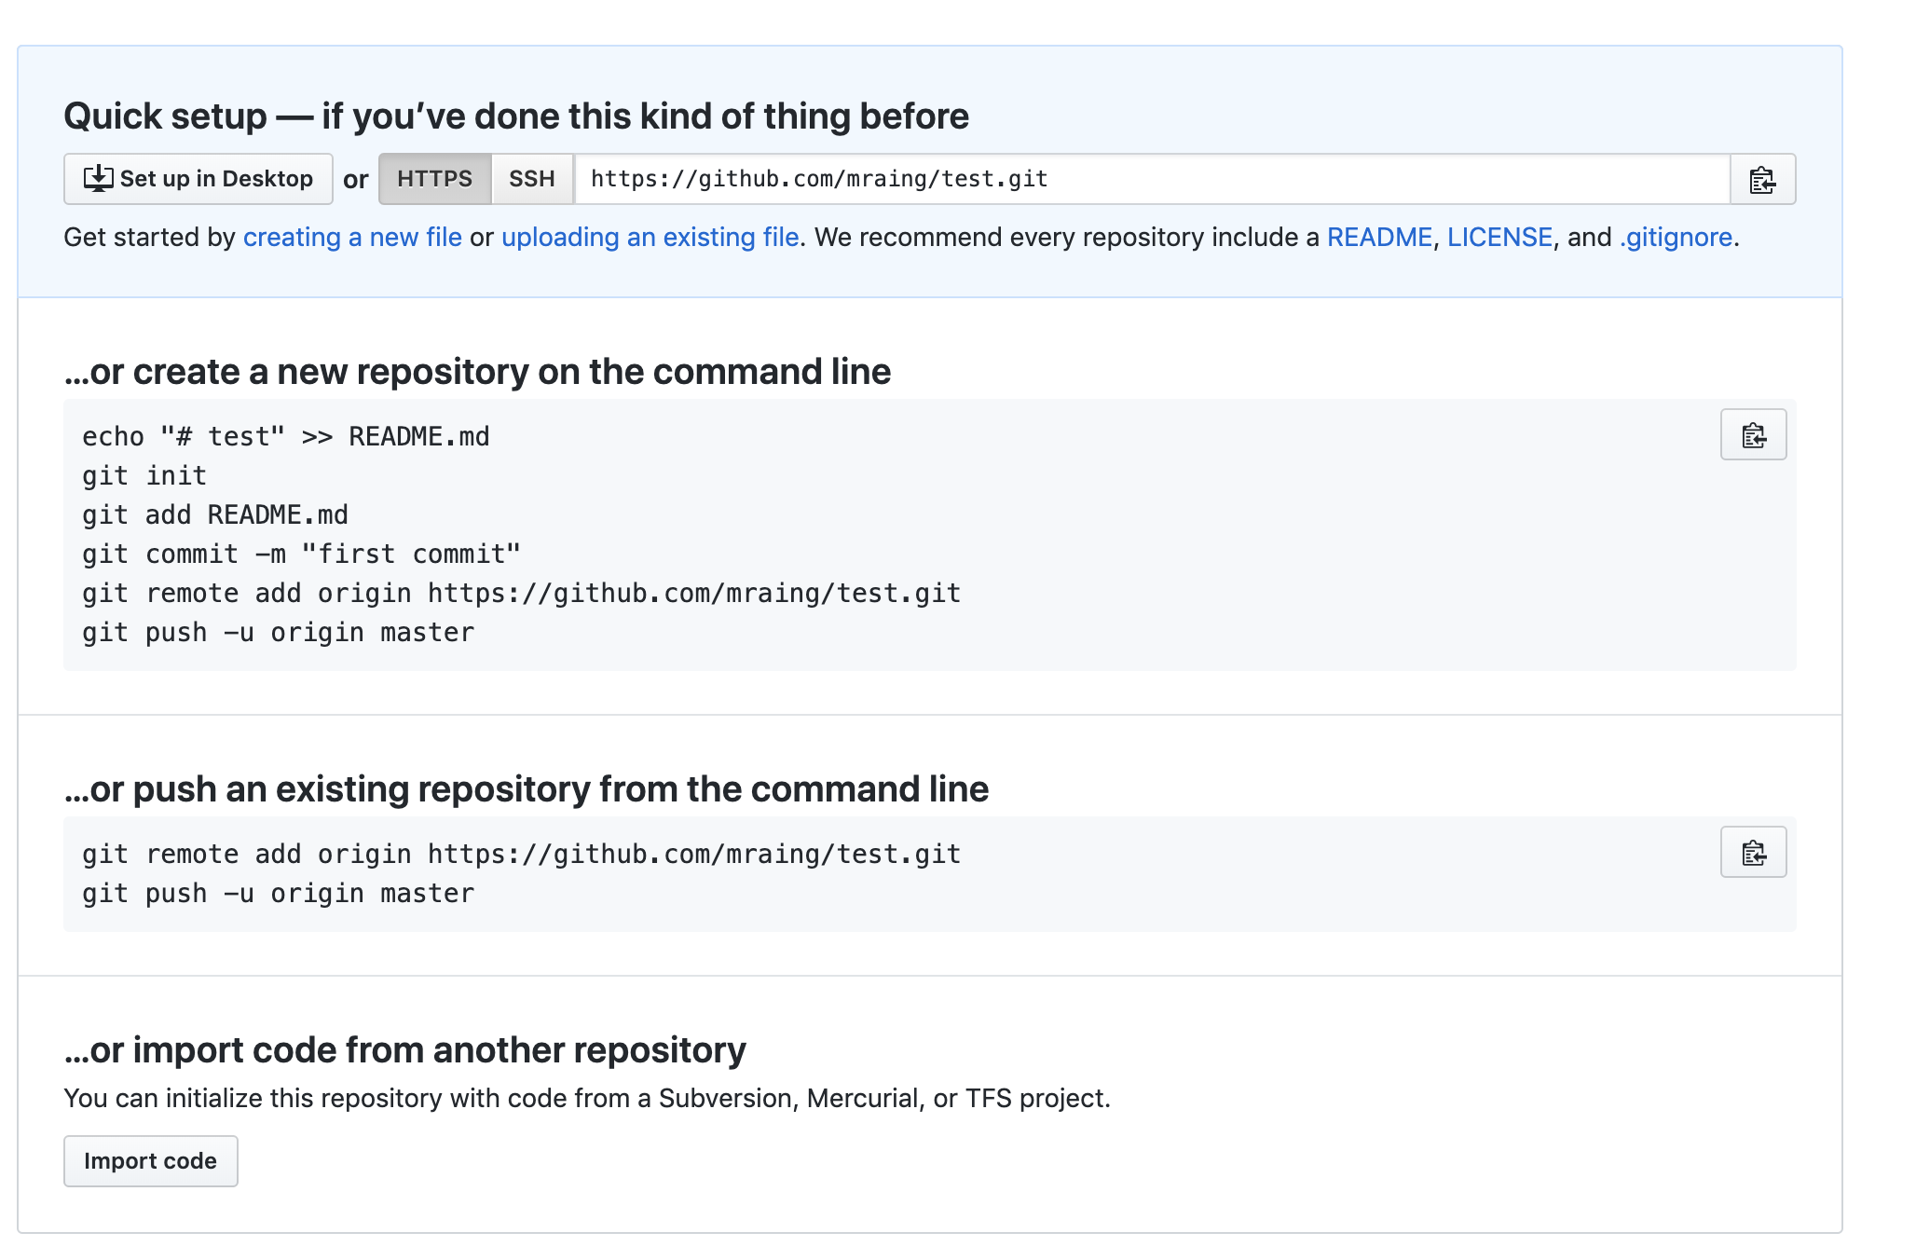This screenshot has height=1260, width=1916.
Task: Click the LICENSE link
Action: (x=1499, y=238)
